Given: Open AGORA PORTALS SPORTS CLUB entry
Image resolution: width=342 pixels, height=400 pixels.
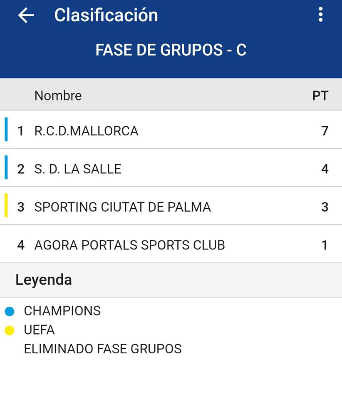Looking at the screenshot, I should point(129,245).
